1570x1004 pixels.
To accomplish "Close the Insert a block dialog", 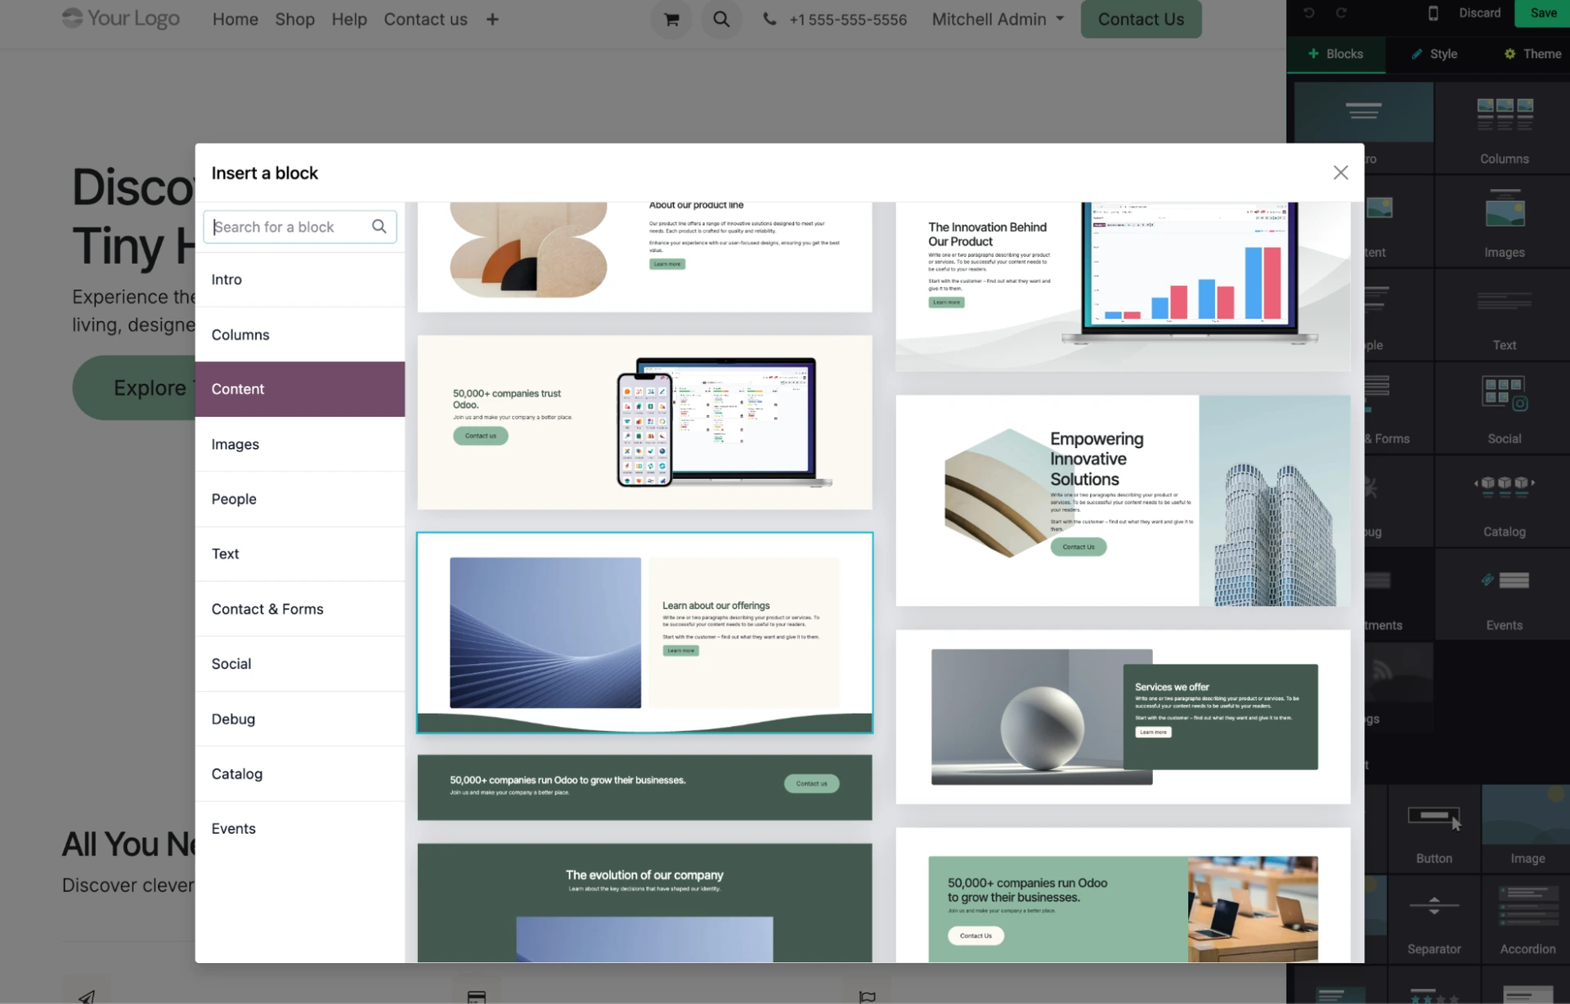I will pos(1340,173).
